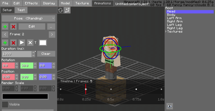The height and width of the screenshot is (111, 215).
Task: Click the Clear button
Action: pyautogui.click(x=46, y=54)
